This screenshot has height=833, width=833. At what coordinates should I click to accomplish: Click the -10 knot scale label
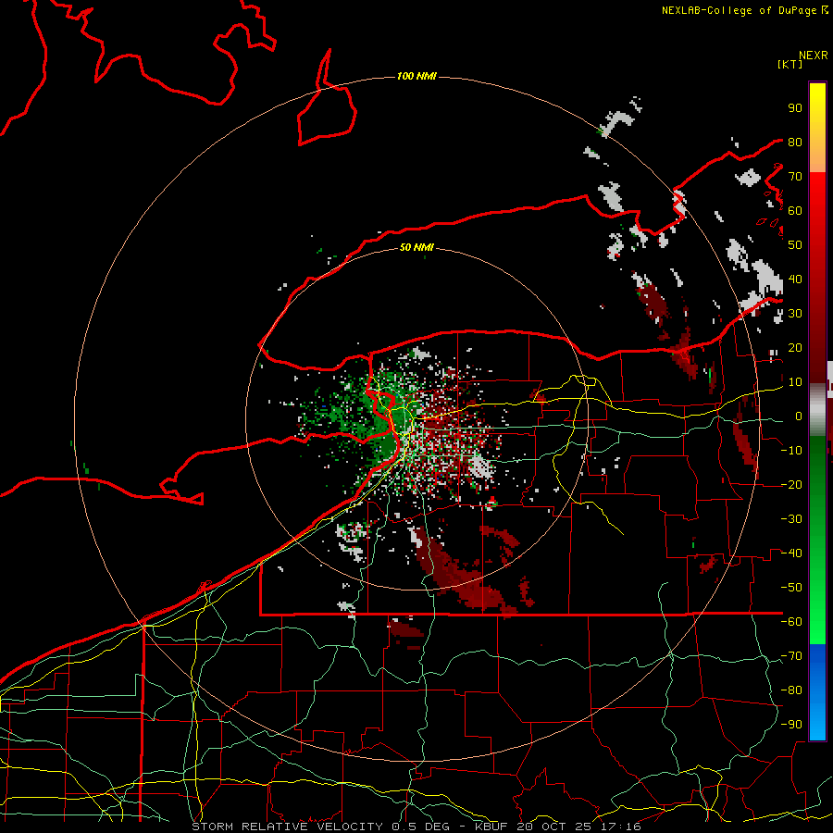click(791, 451)
